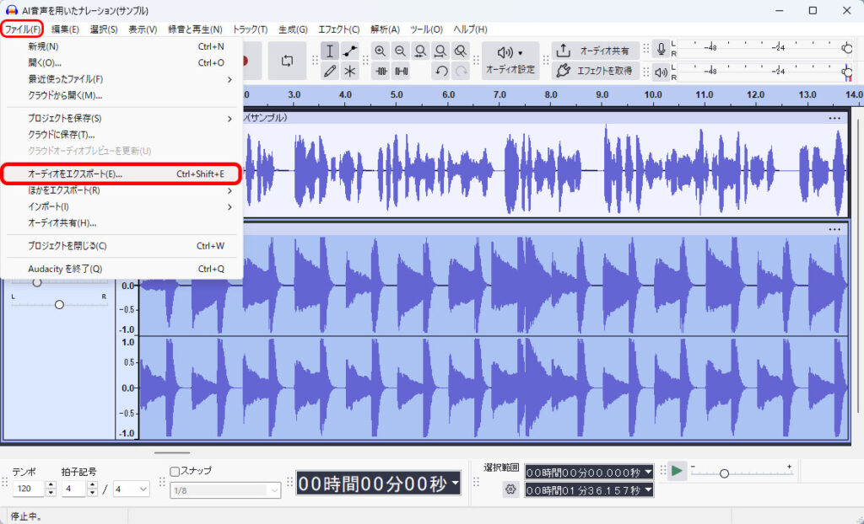
Task: Click the Zoom Toggle icon
Action: coord(460,51)
